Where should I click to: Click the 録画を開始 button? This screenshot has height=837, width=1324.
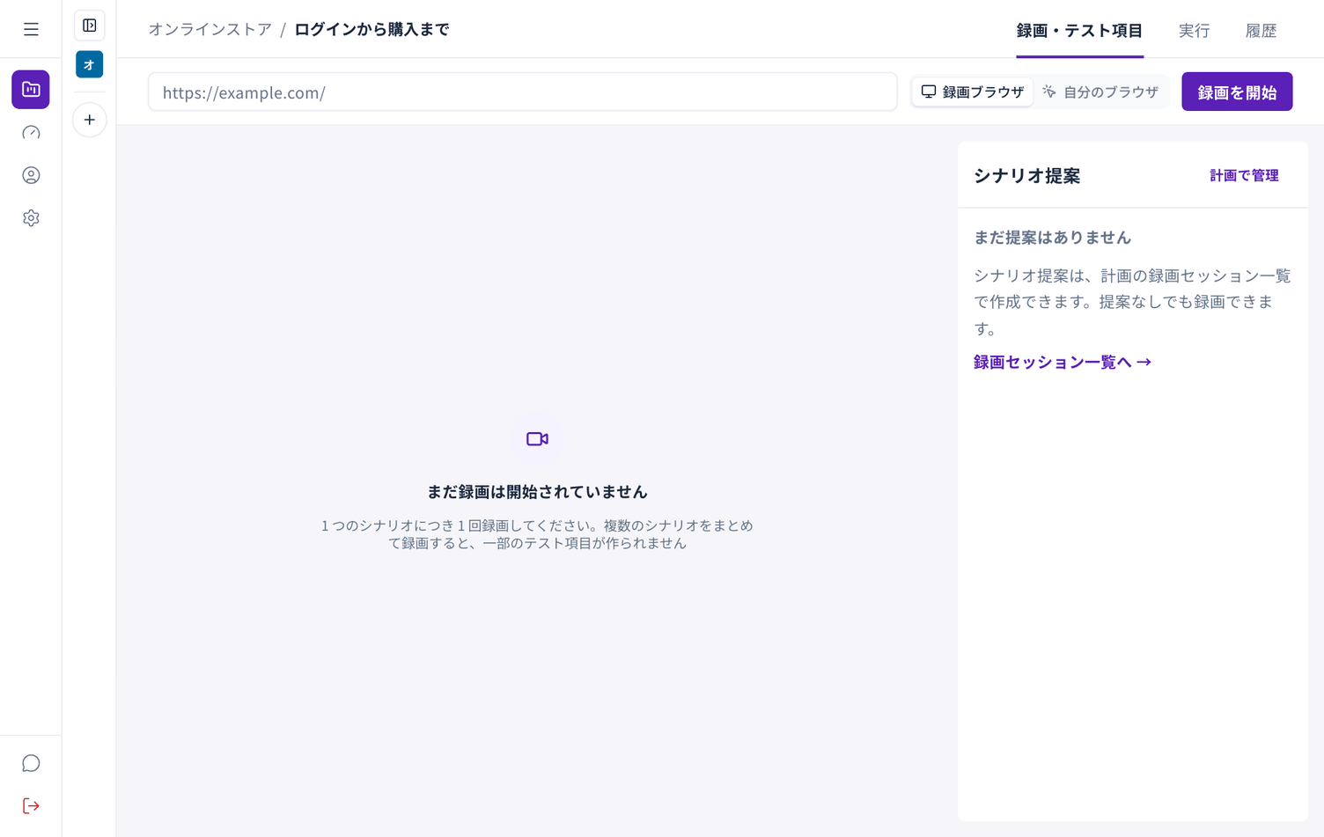tap(1237, 92)
